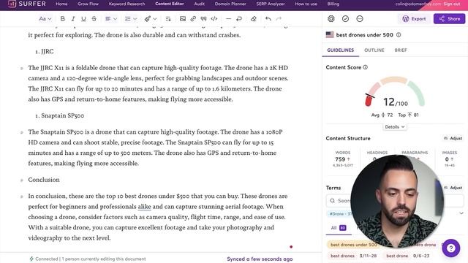The image size is (468, 263).
Task: Open SERP Analyzer
Action: [x=271, y=4]
